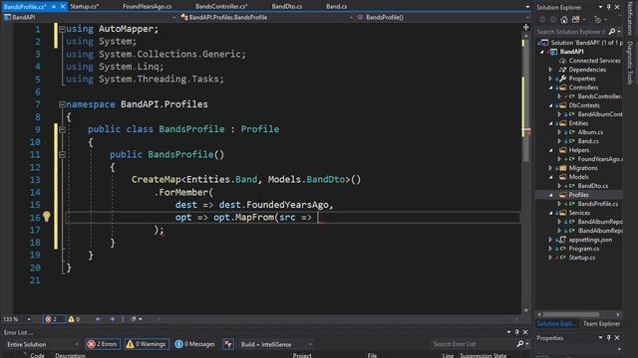Viewport: 638px width, 358px height.
Task: Open the BandsProfile() member dropdown
Action: (443, 18)
